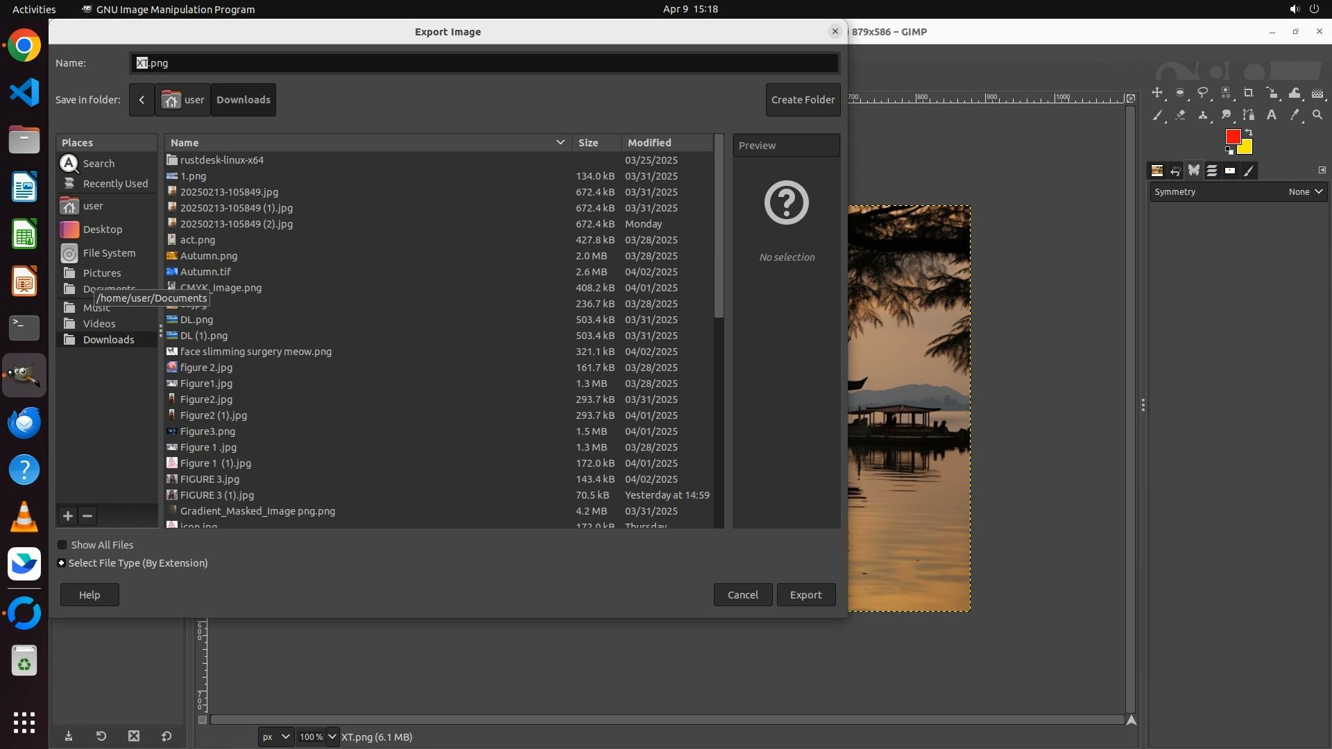Switch to the Undo History tab
Viewport: 1332px width, 749px height.
tap(1175, 171)
